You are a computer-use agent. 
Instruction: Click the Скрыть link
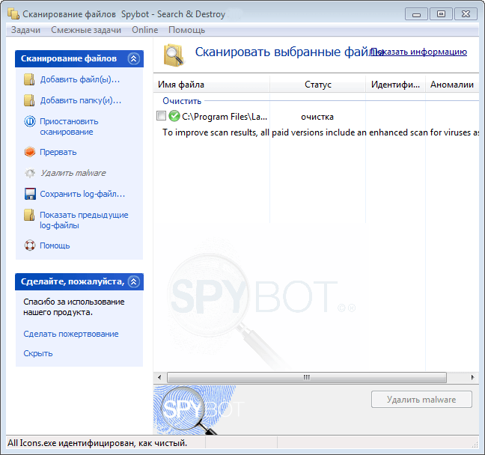click(x=37, y=353)
